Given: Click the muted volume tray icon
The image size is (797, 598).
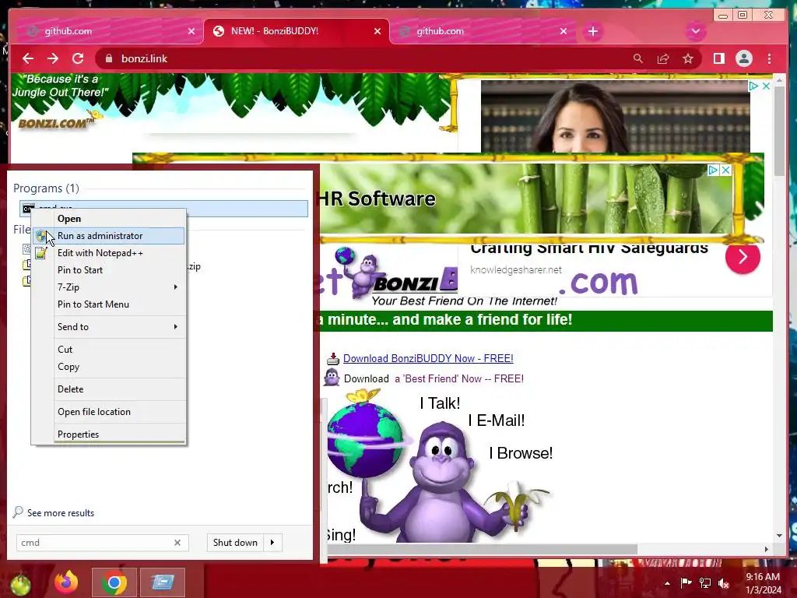Looking at the screenshot, I should (724, 583).
